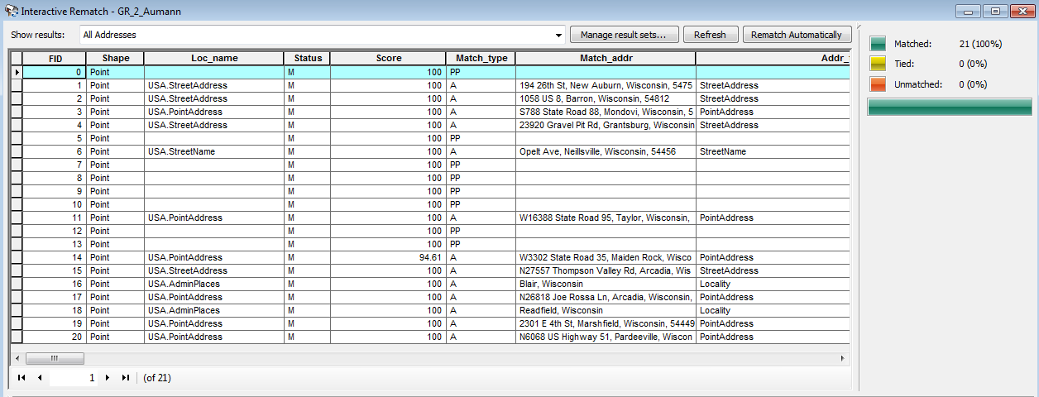
Task: Click horizontal scrollbar right arrow
Action: coord(843,358)
